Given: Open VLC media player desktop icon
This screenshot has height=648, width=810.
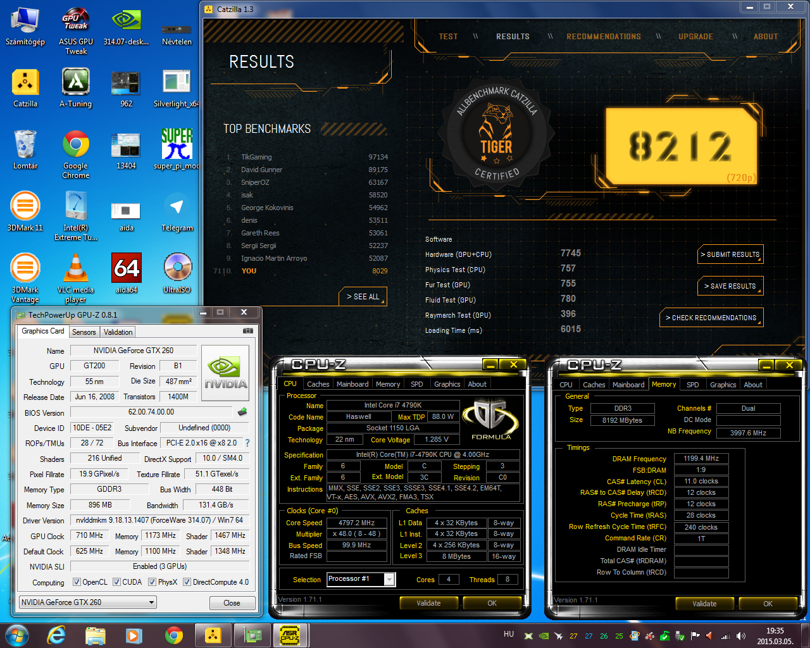Looking at the screenshot, I should pyautogui.click(x=76, y=278).
